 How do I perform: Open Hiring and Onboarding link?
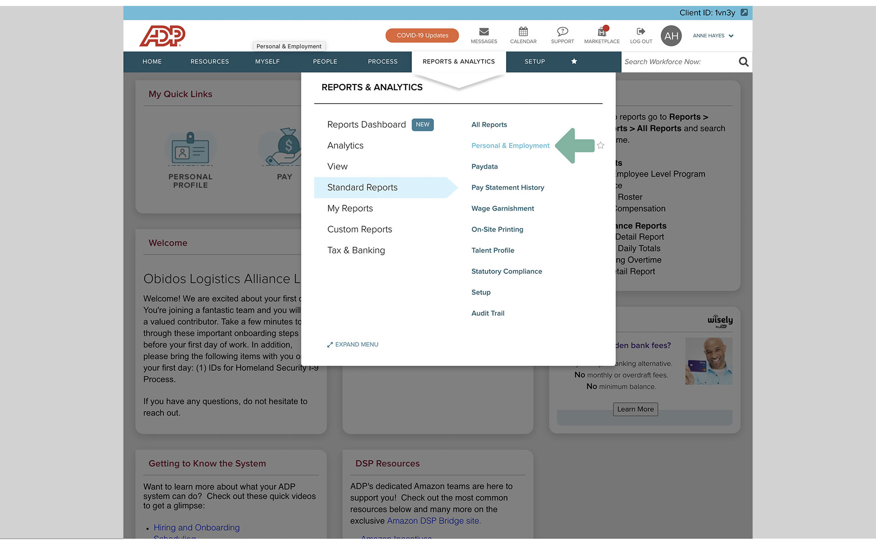point(196,528)
